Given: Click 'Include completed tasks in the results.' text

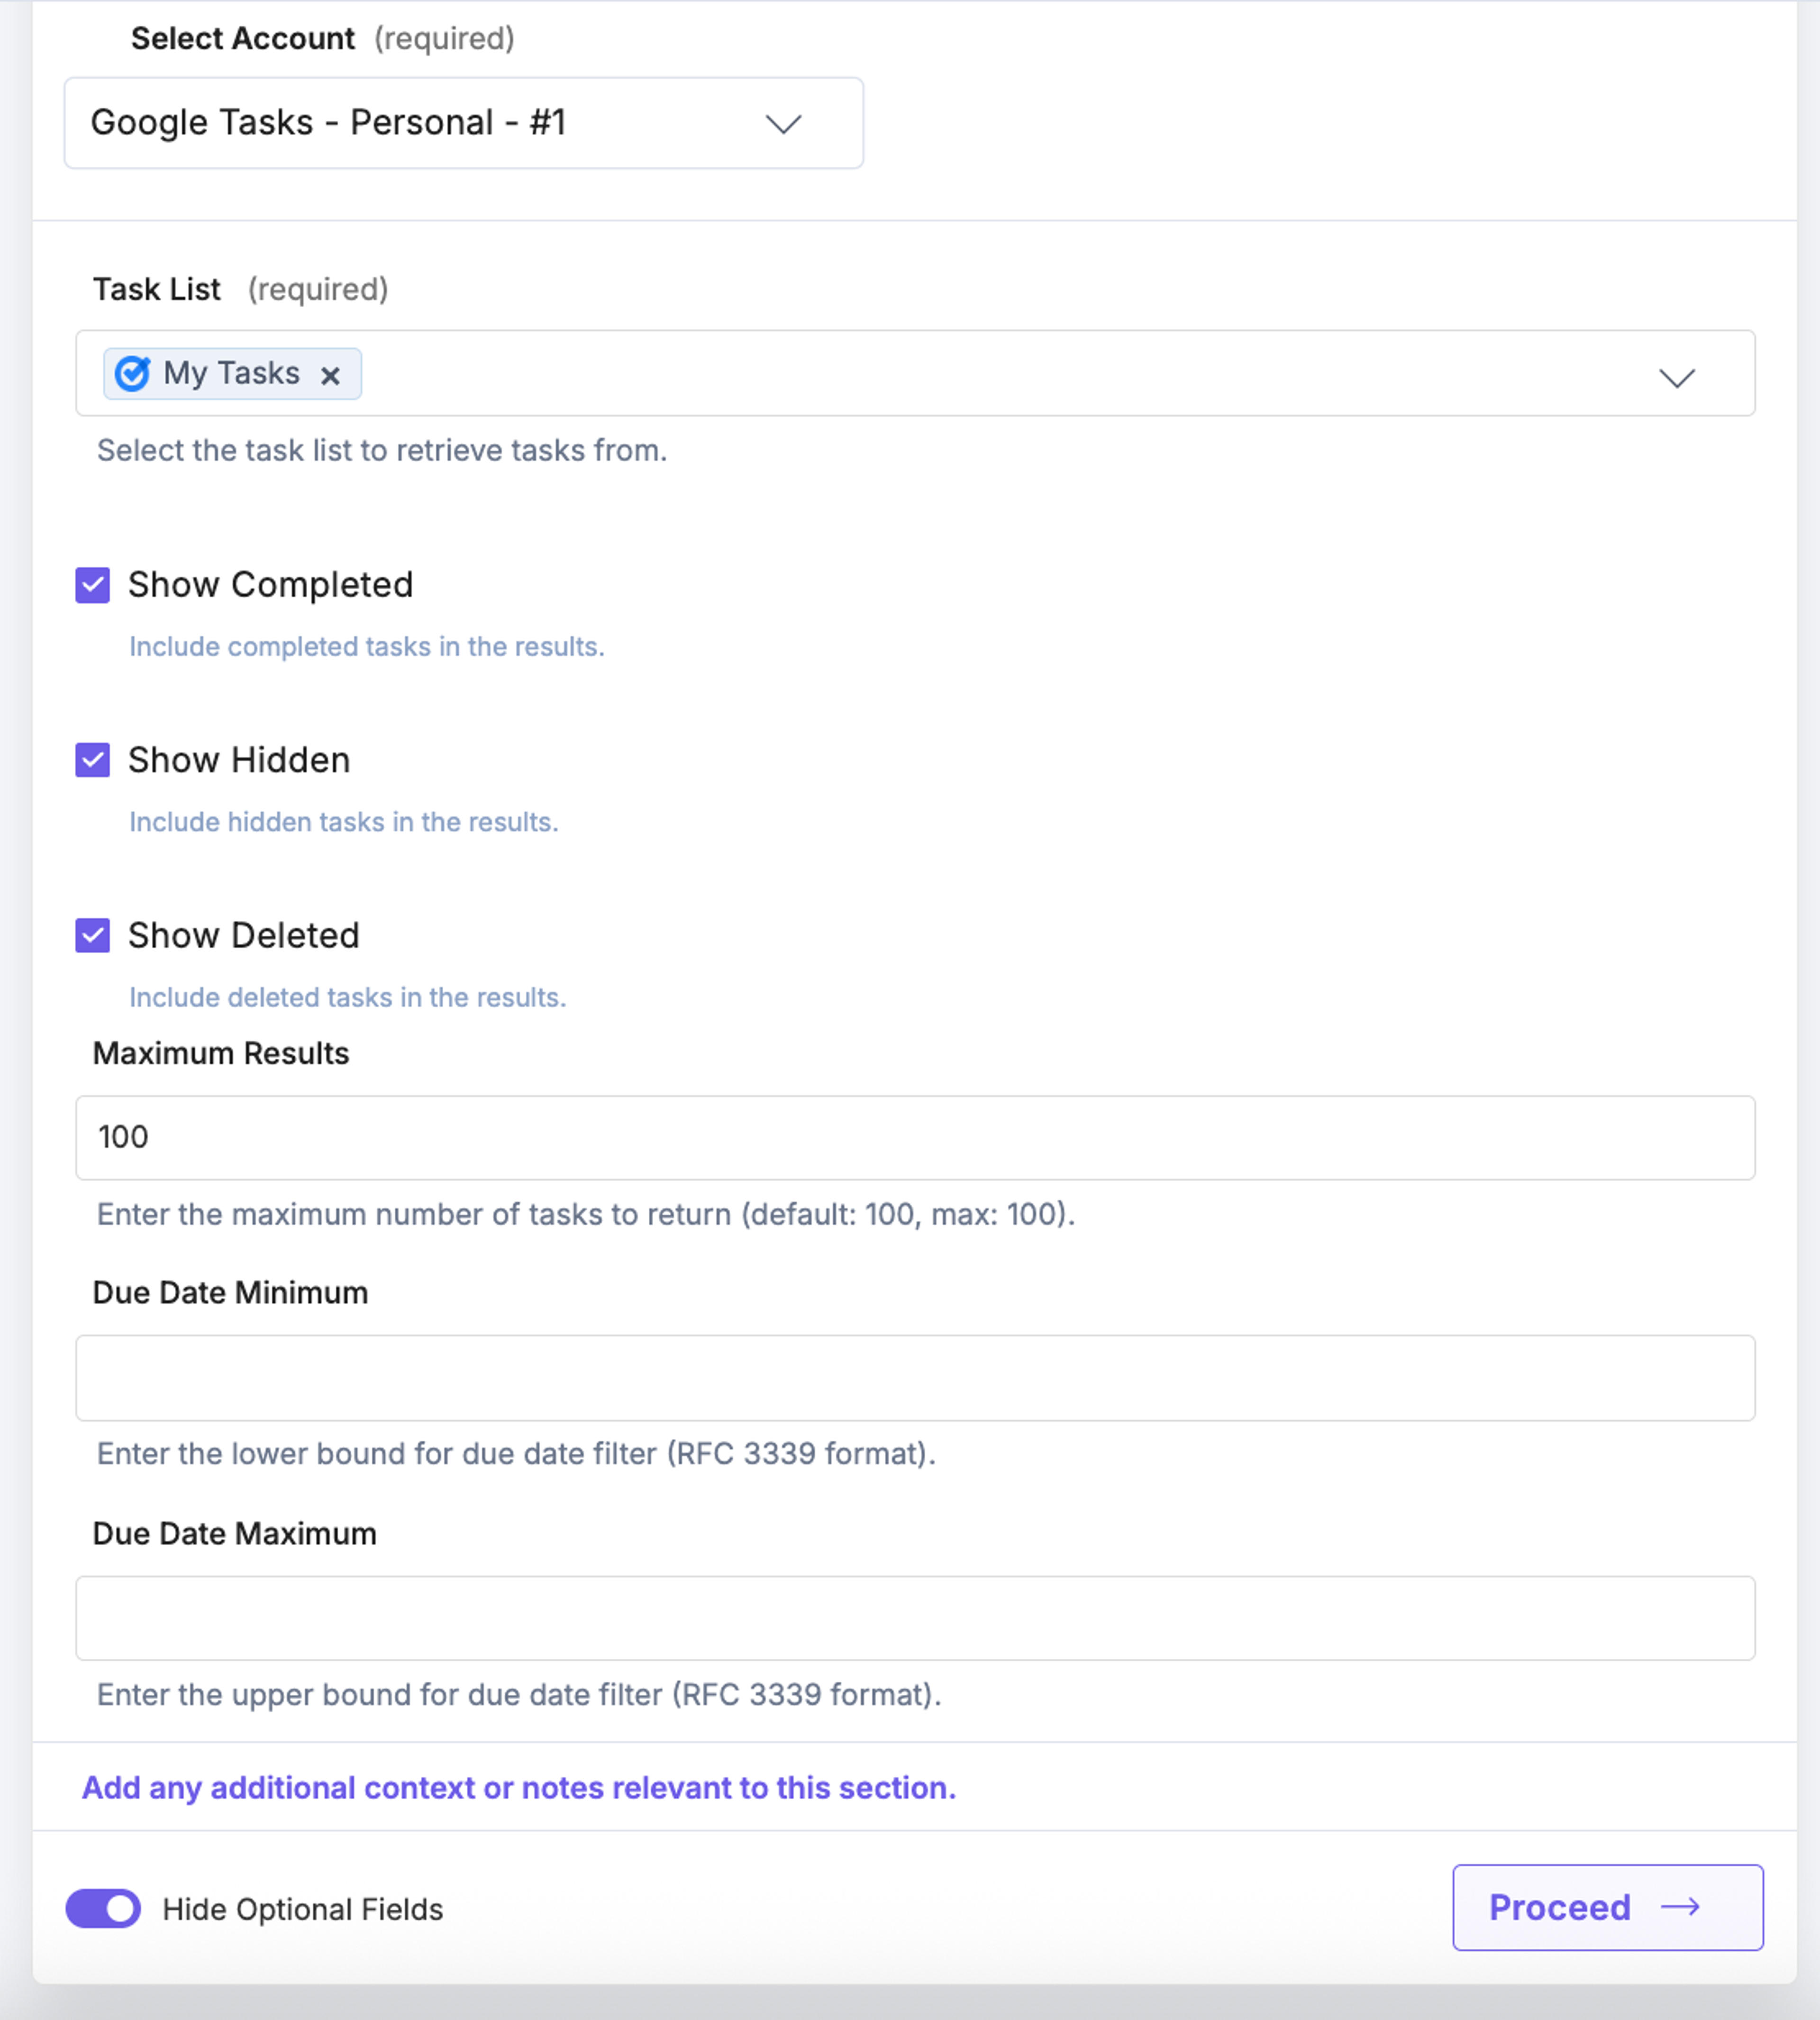Looking at the screenshot, I should (367, 647).
